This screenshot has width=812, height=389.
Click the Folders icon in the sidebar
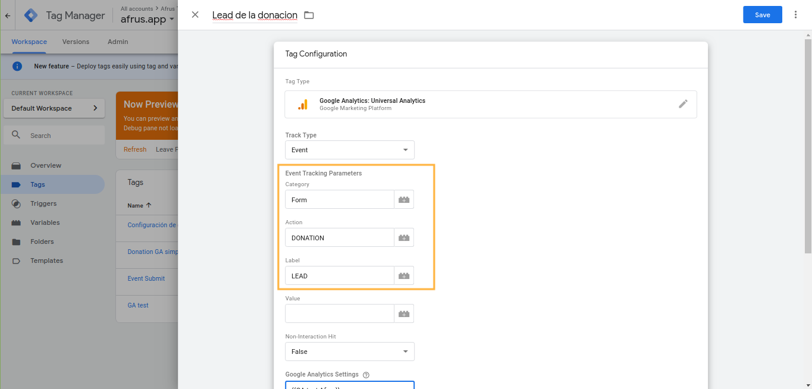click(x=17, y=241)
